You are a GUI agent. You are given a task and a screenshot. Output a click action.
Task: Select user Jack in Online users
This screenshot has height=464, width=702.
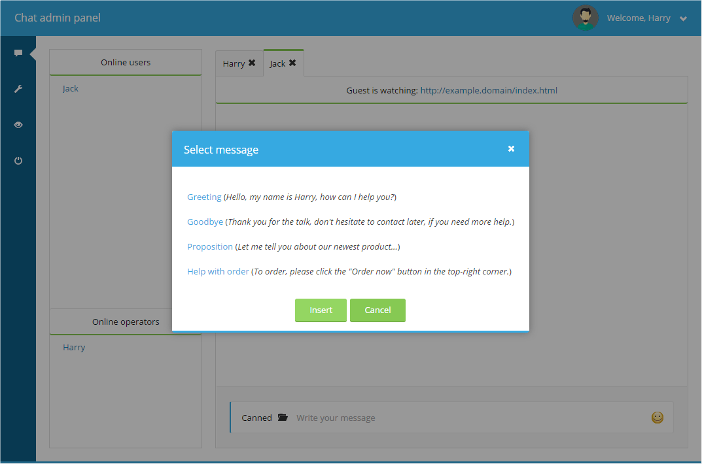click(70, 88)
